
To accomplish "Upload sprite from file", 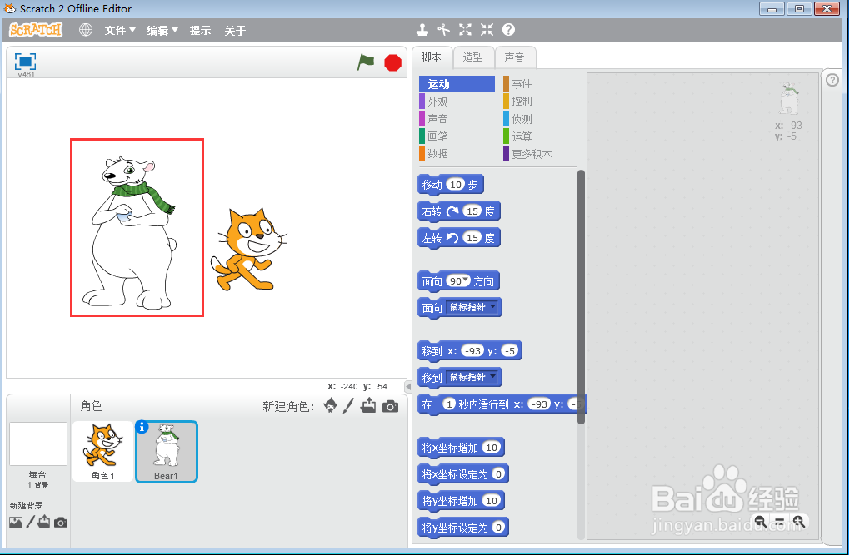I will (368, 405).
